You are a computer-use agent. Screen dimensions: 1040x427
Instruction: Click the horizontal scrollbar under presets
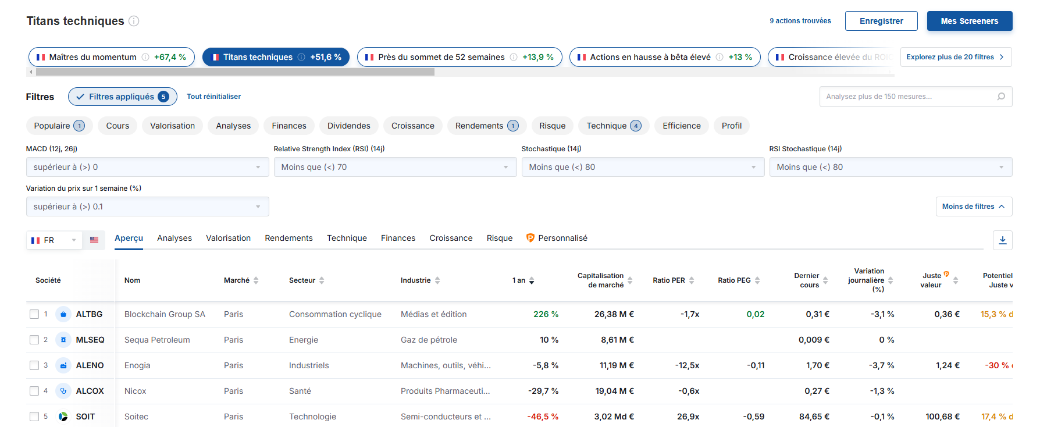click(235, 72)
